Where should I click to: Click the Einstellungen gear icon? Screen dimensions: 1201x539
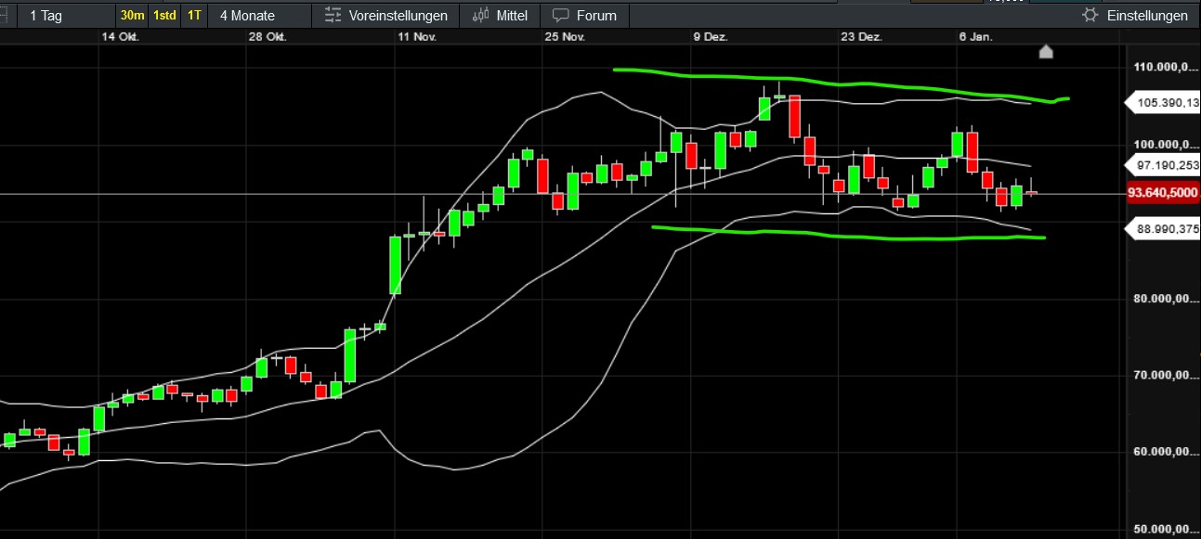[x=1090, y=16]
